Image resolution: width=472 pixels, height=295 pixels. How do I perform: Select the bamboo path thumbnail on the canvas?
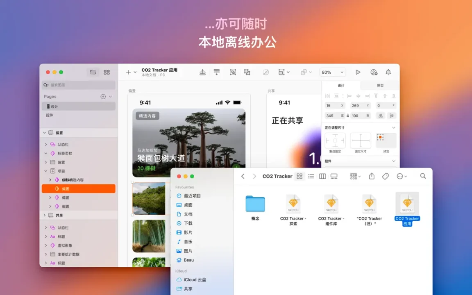pos(149,236)
